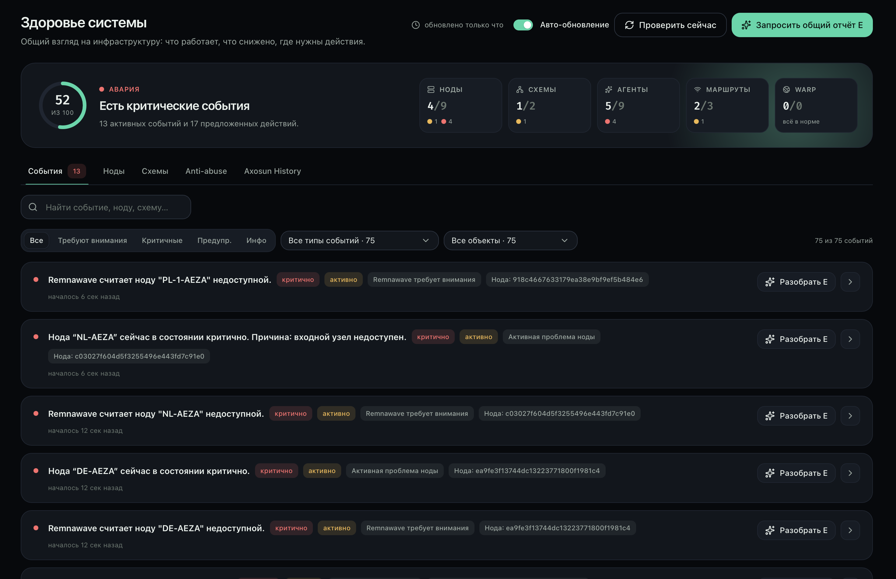Viewport: 896px width, 579px height.
Task: Open Все типы событий · 75 dropdown
Action: click(359, 240)
